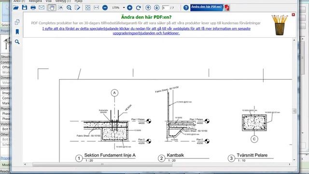Activate the magnifier zoom tool
The width and height of the screenshot is (309, 174).
pyautogui.click(x=69, y=8)
